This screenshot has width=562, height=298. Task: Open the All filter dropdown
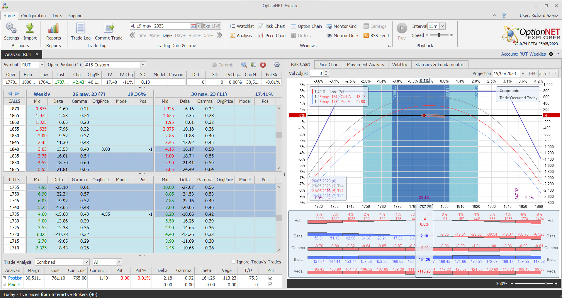pos(119,262)
